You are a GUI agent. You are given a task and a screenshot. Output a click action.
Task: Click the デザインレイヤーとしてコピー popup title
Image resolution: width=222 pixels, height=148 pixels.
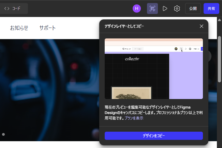124,26
